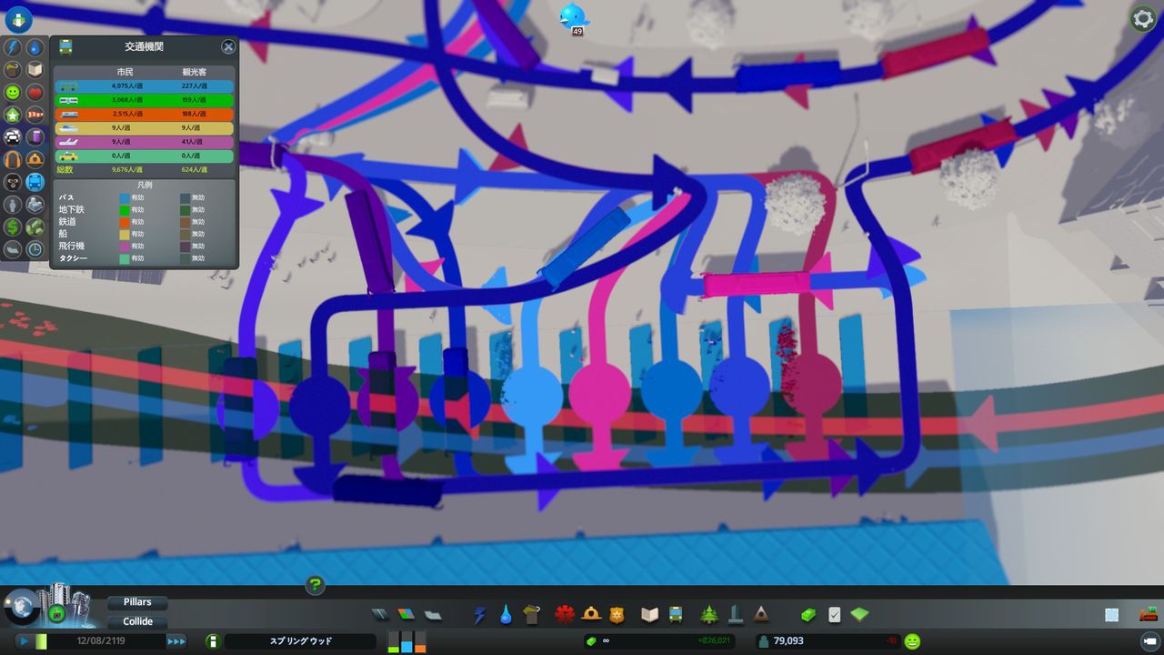Open the economy money panel

click(808, 615)
